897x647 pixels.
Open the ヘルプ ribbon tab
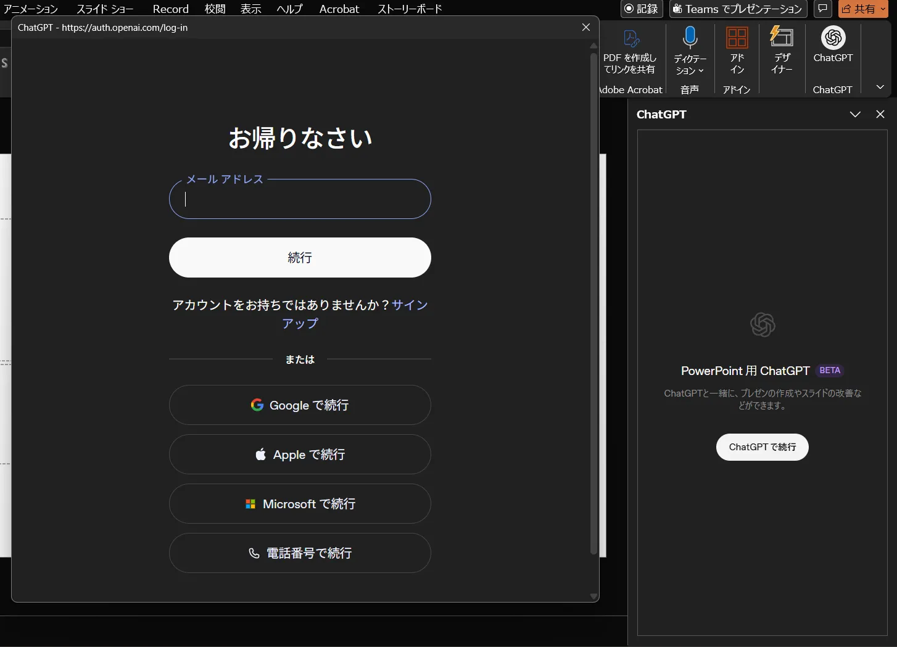pos(290,9)
